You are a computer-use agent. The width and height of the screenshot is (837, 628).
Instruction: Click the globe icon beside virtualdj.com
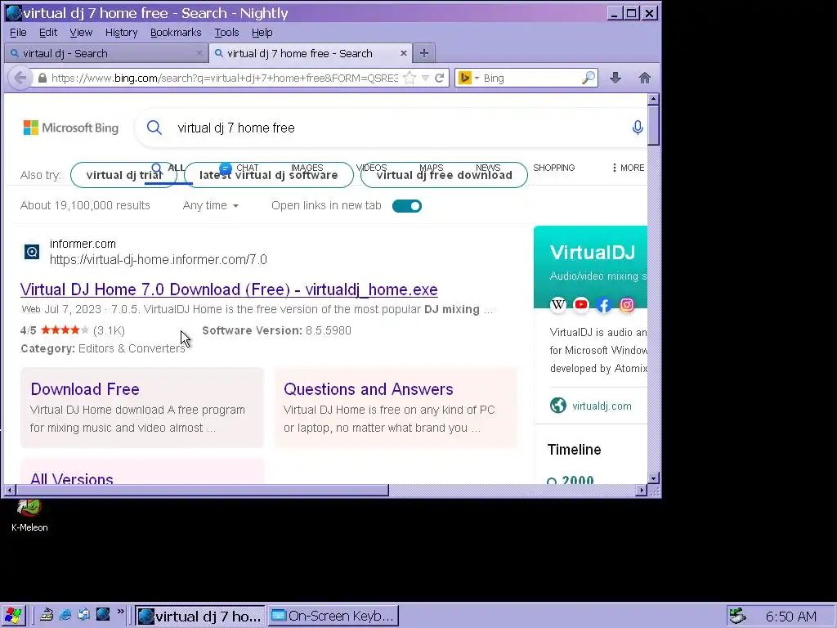point(557,406)
